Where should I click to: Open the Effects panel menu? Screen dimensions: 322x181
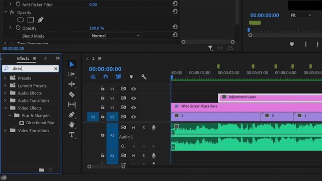tap(34, 59)
